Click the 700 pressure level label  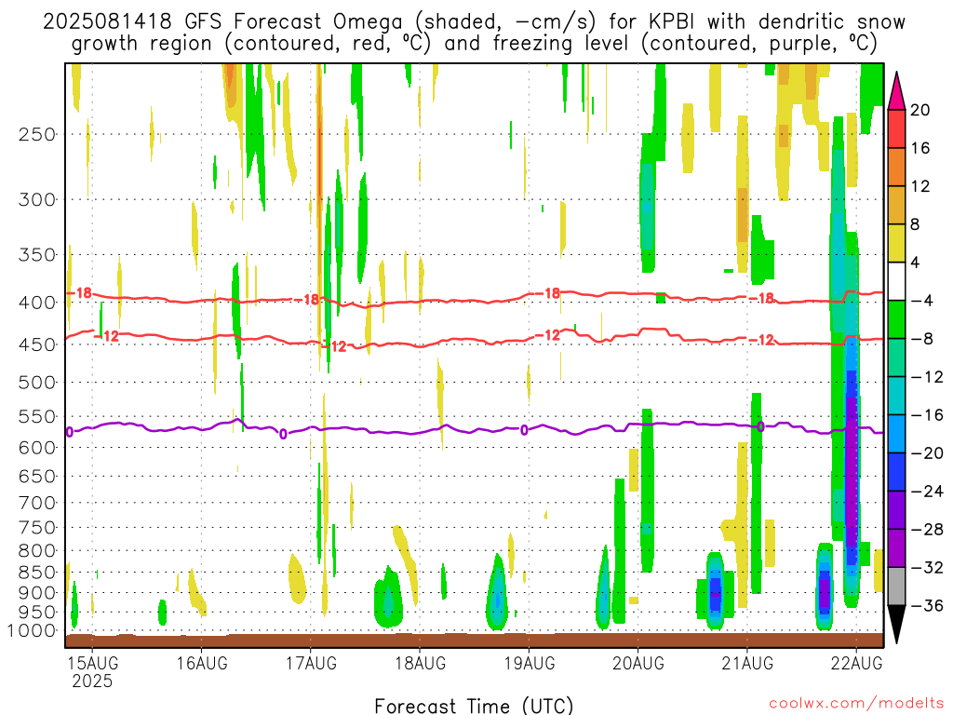37,503
